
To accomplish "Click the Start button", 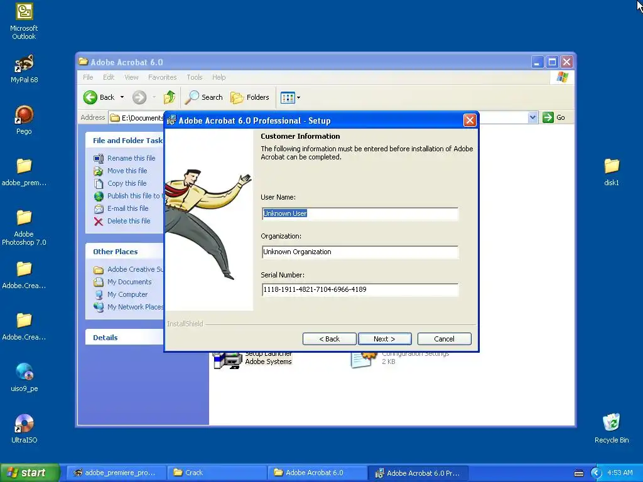I will (x=30, y=473).
